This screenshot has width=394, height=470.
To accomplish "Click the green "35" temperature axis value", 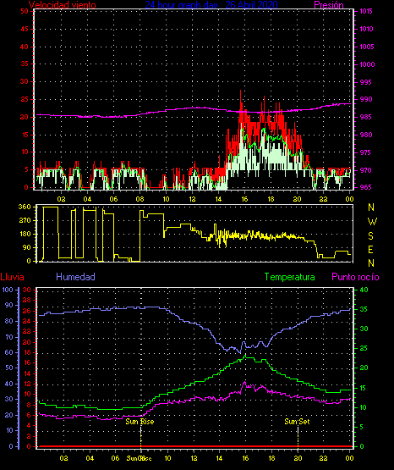I will [x=364, y=309].
